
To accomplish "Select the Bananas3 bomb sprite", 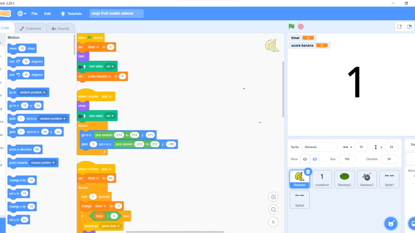I will point(367,179).
